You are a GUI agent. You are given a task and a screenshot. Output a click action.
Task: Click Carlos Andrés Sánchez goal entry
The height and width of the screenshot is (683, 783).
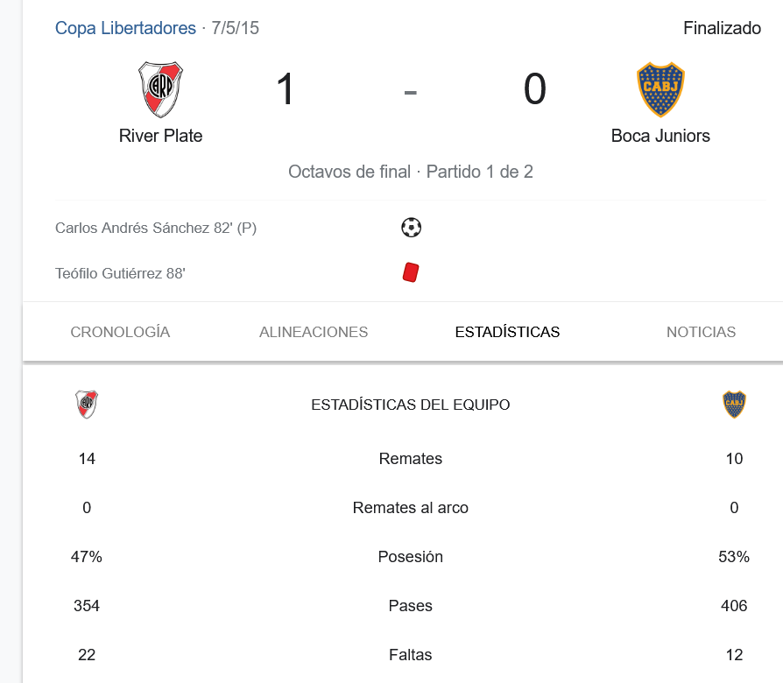156,229
